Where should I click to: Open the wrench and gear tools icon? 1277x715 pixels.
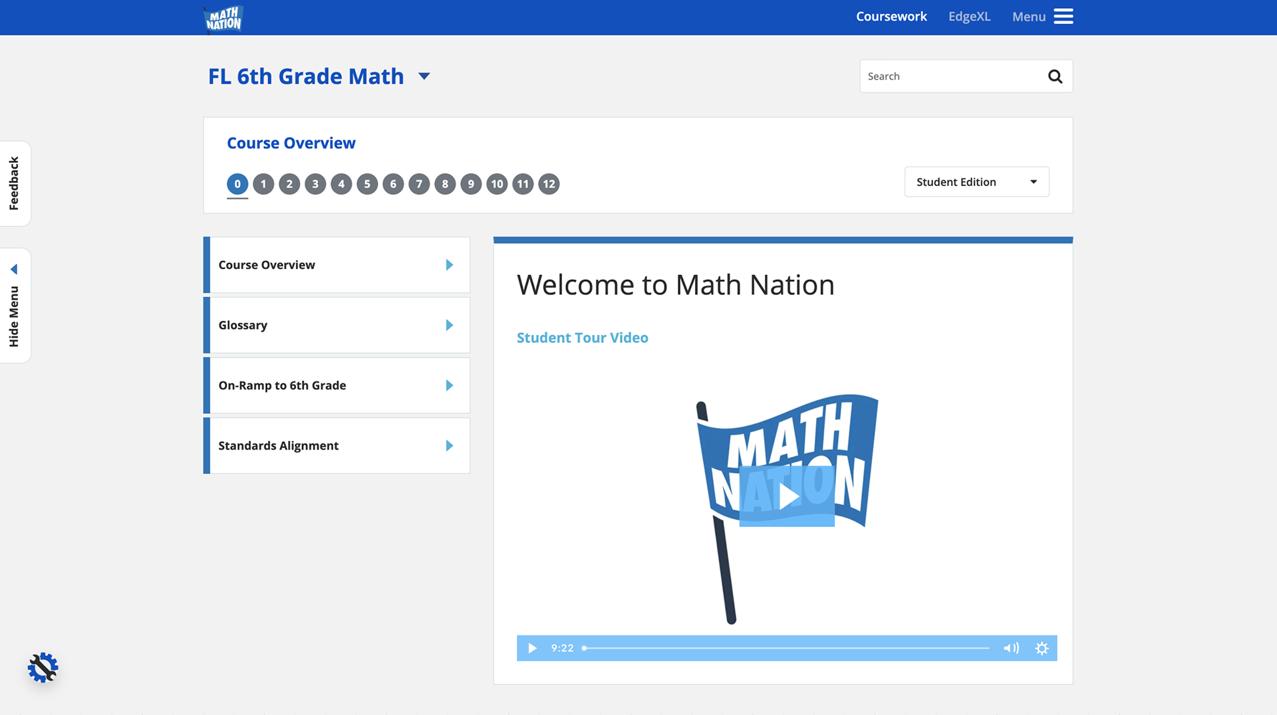[43, 667]
